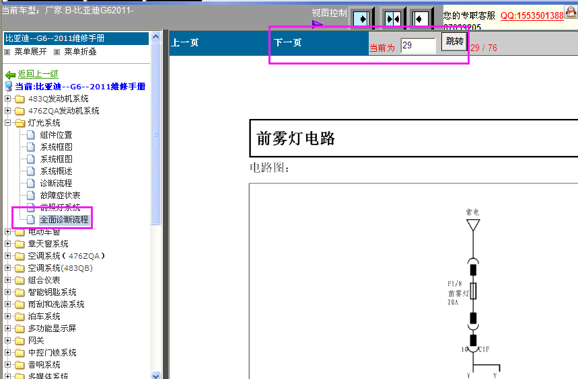The image size is (578, 379).
Task: Collapse the 灯光系统 tree node
Action: tap(8, 122)
